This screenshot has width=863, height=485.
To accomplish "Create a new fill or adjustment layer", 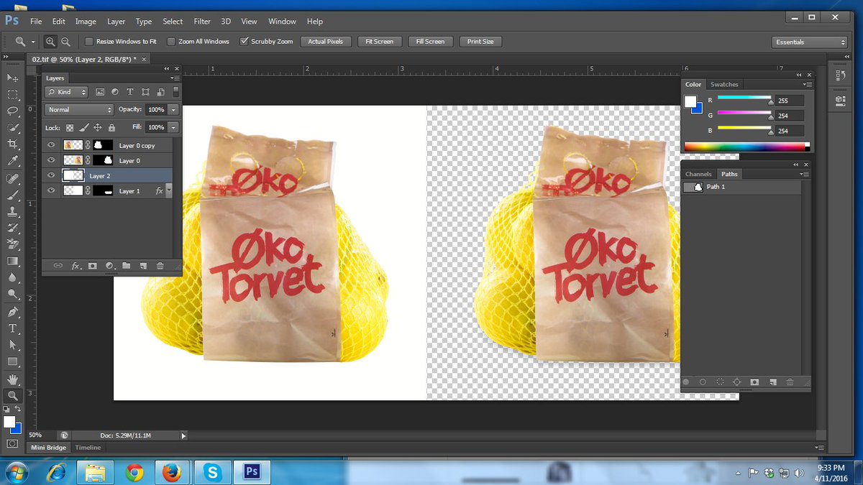I will tap(109, 266).
